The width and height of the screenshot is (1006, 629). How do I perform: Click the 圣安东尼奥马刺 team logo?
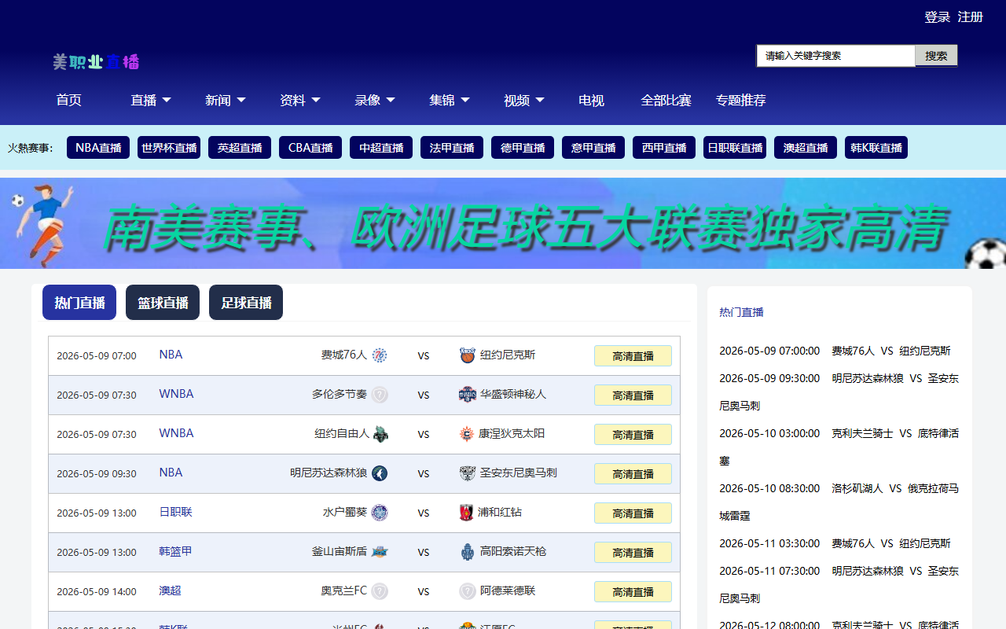coord(468,473)
